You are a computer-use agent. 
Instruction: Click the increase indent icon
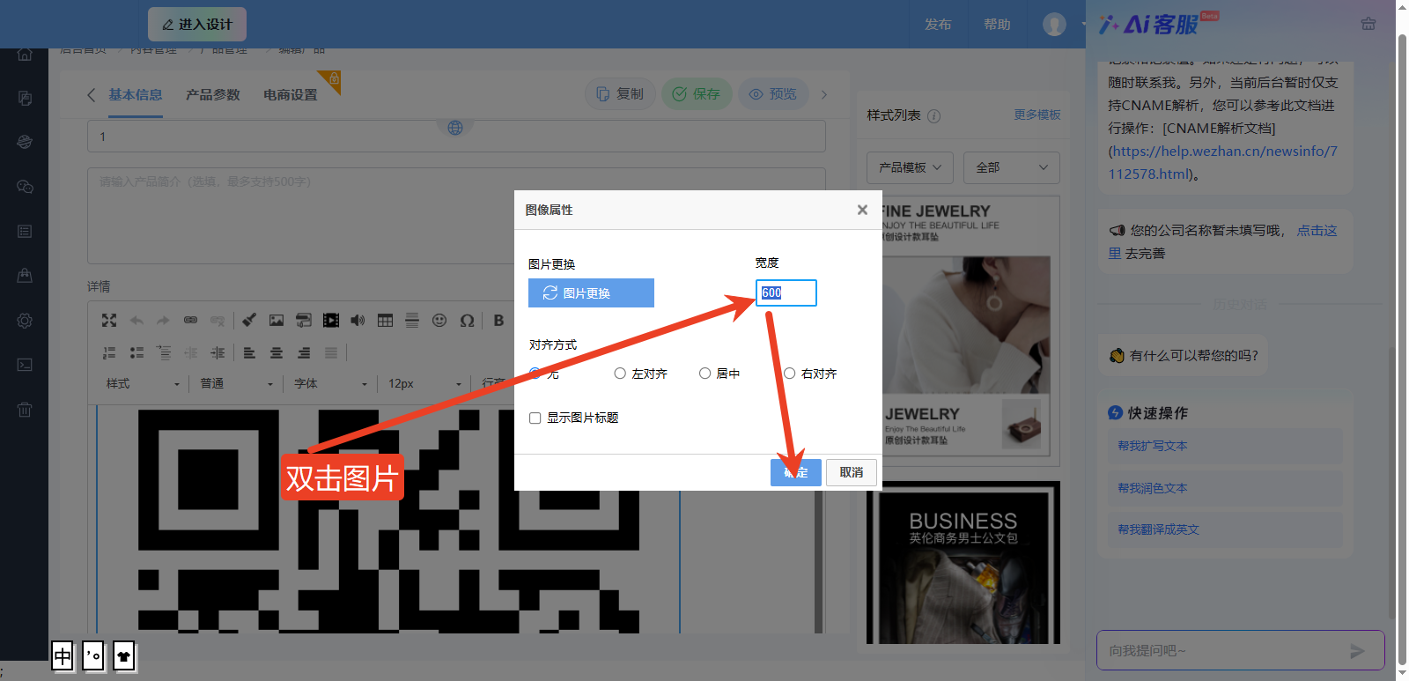click(x=218, y=352)
